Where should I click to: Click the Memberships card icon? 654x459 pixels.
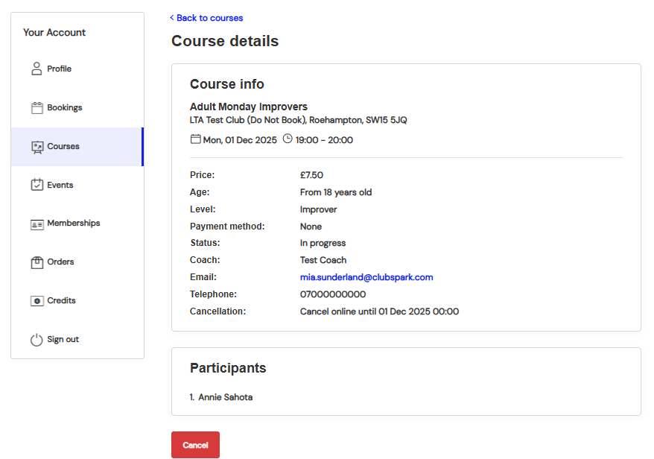tap(36, 224)
